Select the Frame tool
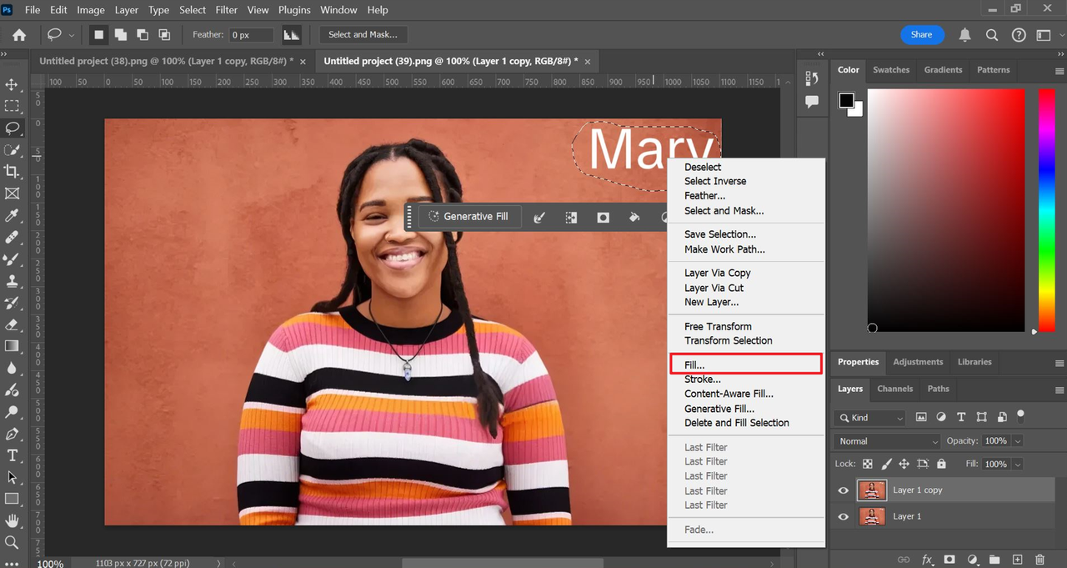The height and width of the screenshot is (568, 1067). pyautogui.click(x=12, y=194)
